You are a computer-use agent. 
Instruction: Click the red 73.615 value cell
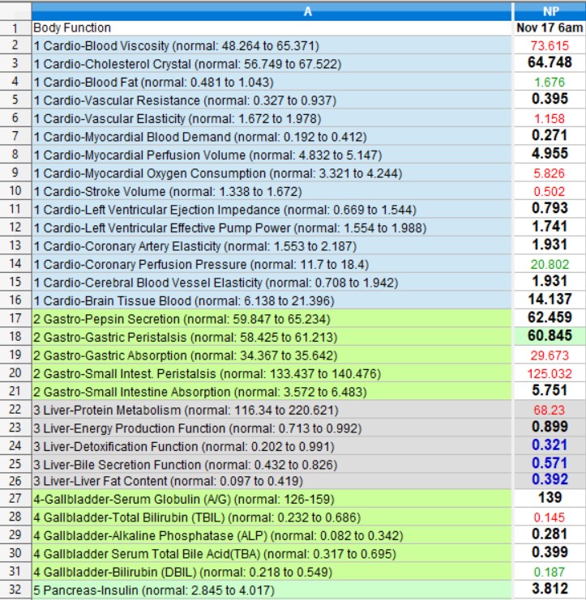point(549,45)
